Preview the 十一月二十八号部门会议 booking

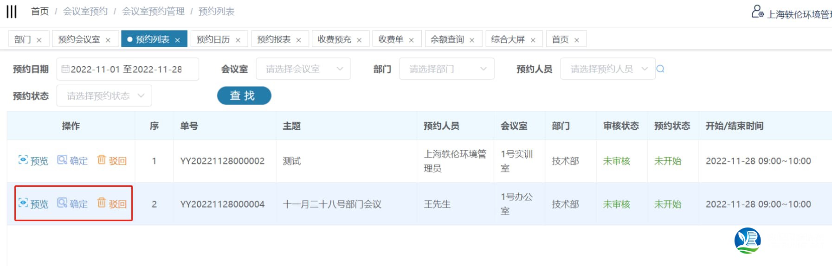pyautogui.click(x=33, y=204)
